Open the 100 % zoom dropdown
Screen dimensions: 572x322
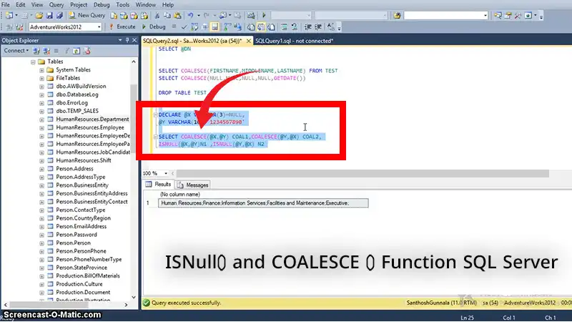(x=166, y=173)
